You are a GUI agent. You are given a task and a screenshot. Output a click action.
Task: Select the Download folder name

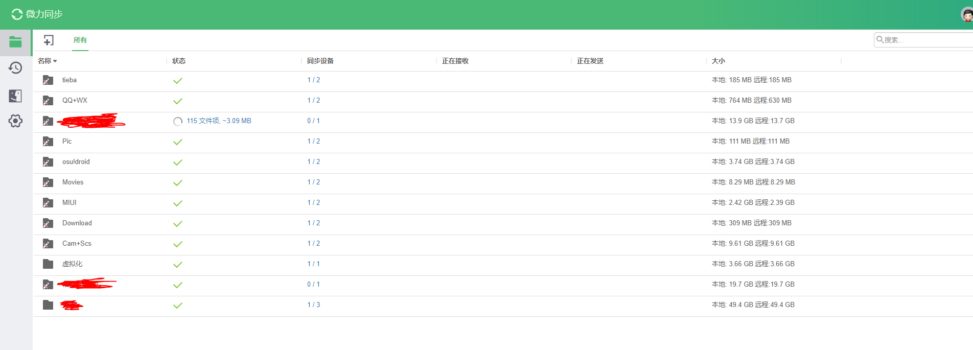[77, 223]
